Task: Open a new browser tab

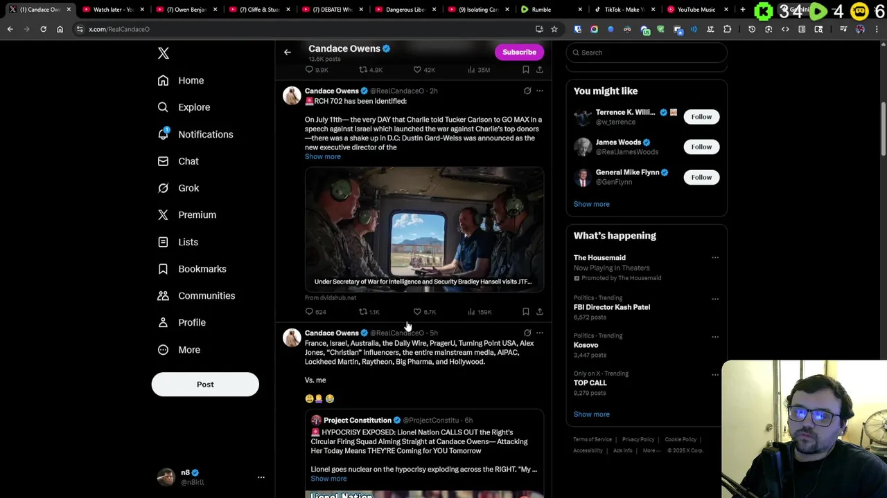Action: pos(742,10)
